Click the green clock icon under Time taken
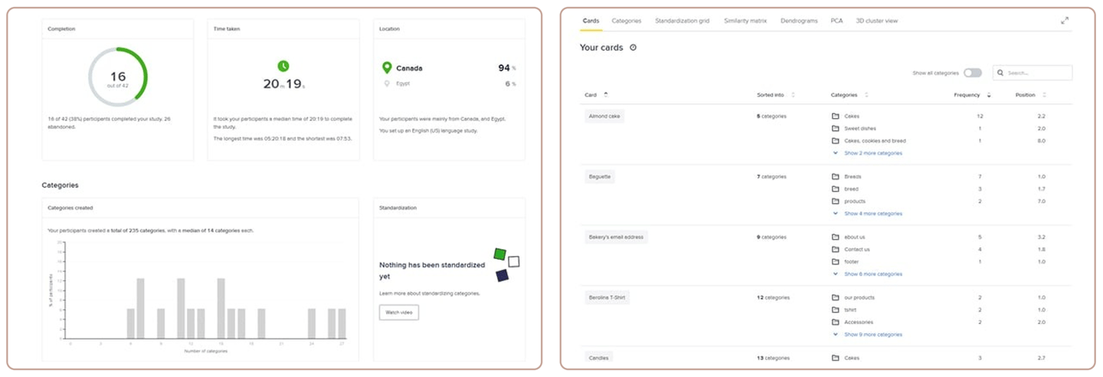Viewport: 1103px width, 377px height. point(283,67)
